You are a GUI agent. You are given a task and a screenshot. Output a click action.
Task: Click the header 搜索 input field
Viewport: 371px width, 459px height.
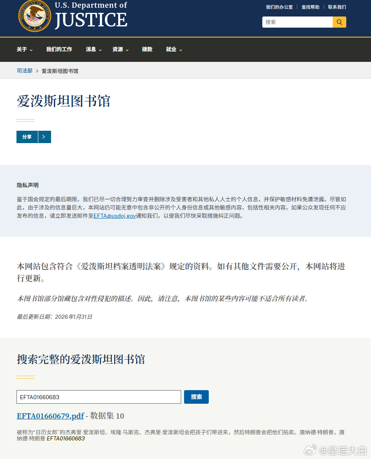297,22
